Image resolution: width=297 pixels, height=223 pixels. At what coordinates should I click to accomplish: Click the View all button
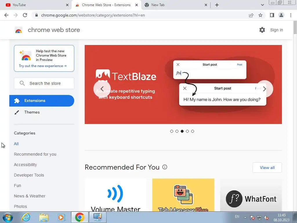coord(267,168)
